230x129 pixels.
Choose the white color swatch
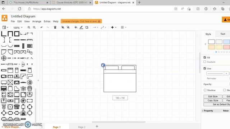(211, 42)
